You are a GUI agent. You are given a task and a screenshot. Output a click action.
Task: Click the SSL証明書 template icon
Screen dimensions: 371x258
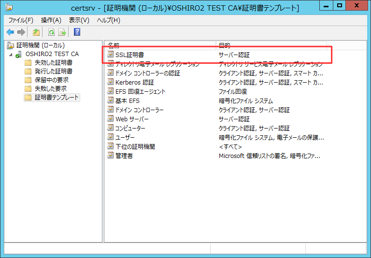pos(110,55)
